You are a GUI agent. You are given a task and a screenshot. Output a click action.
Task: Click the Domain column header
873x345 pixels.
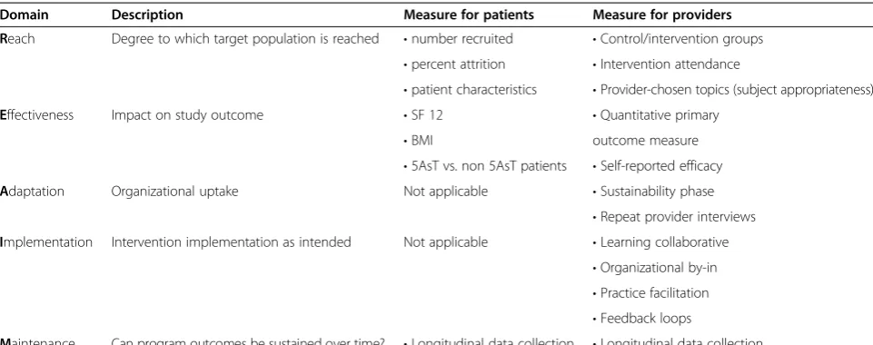(24, 15)
